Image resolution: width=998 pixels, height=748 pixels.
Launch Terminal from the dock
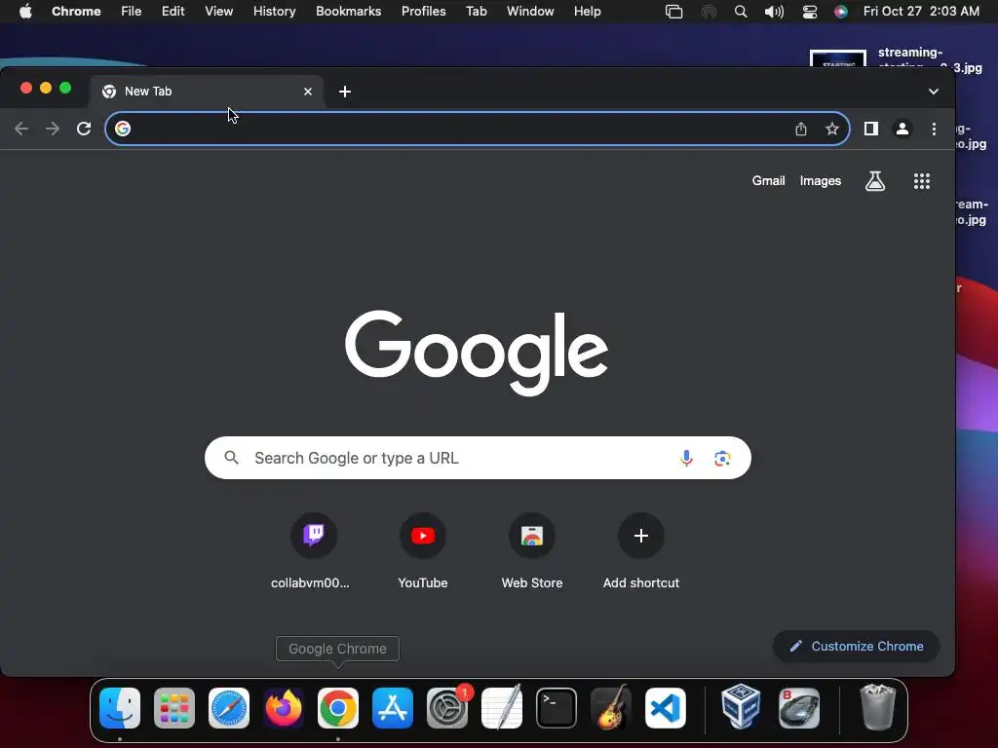click(557, 708)
